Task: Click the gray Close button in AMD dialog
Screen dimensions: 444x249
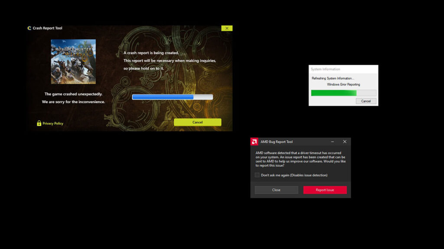Action: (x=276, y=190)
